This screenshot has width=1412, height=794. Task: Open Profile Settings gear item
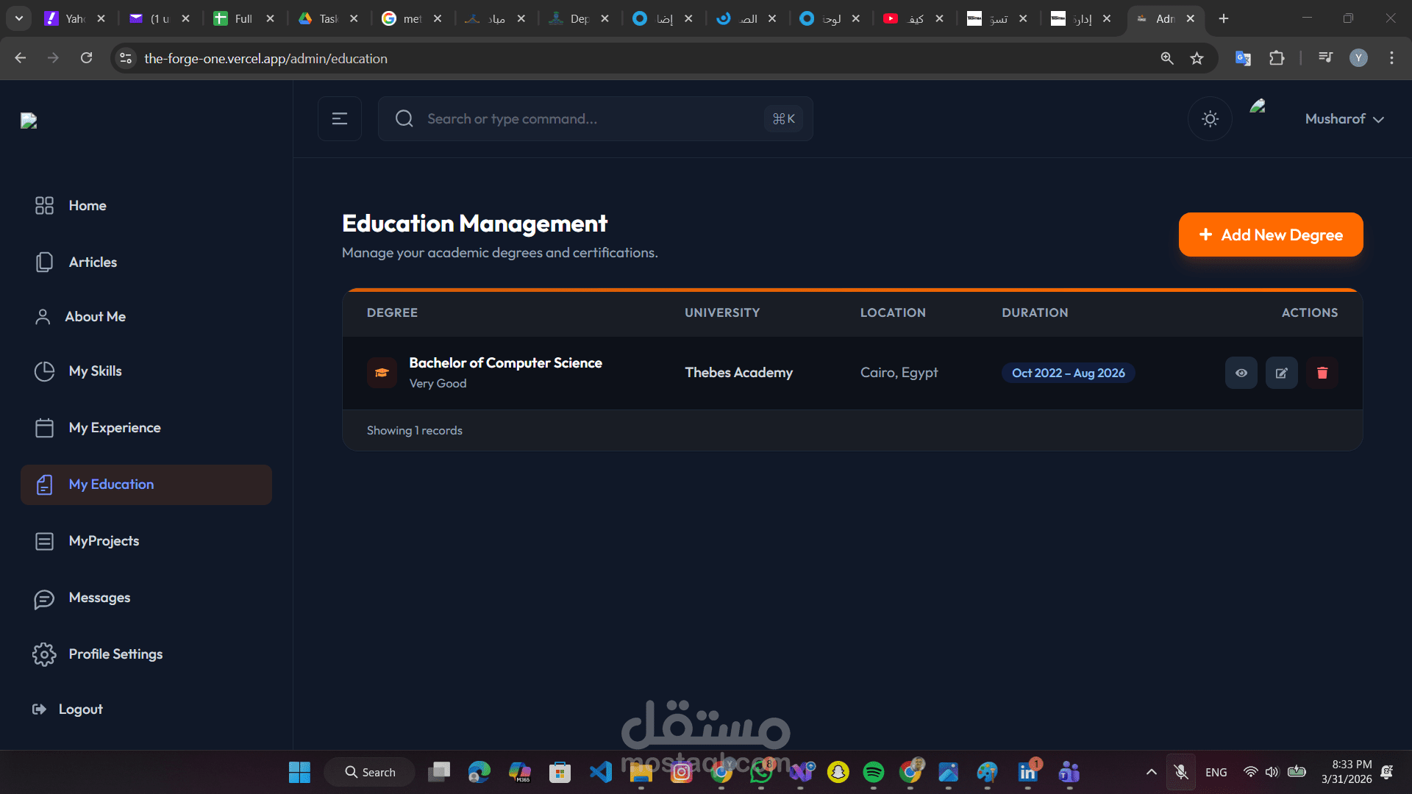tap(115, 654)
